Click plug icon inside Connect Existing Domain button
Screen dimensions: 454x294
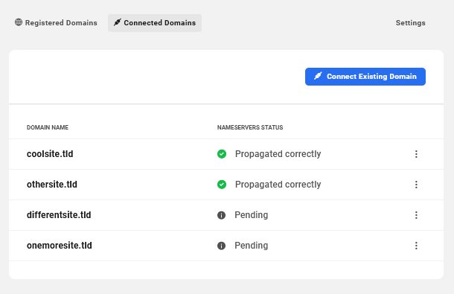(318, 76)
